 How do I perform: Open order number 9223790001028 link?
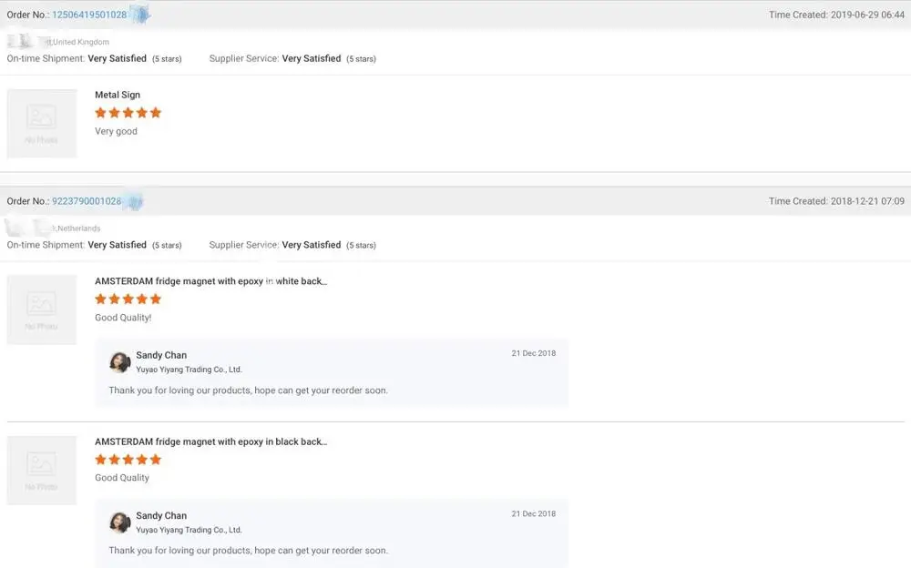coord(87,201)
